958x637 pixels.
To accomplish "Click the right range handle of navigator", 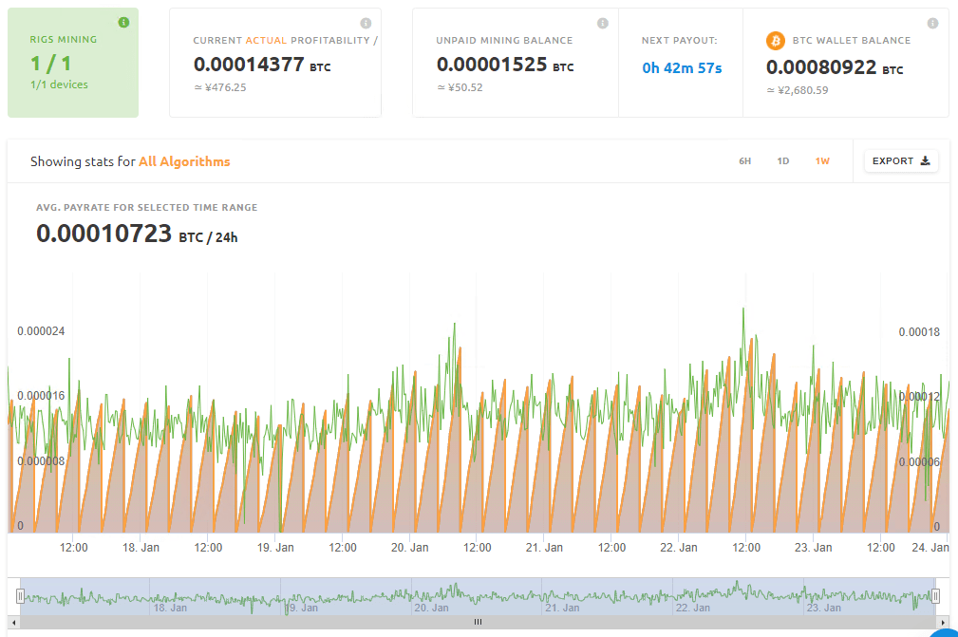I will [935, 595].
